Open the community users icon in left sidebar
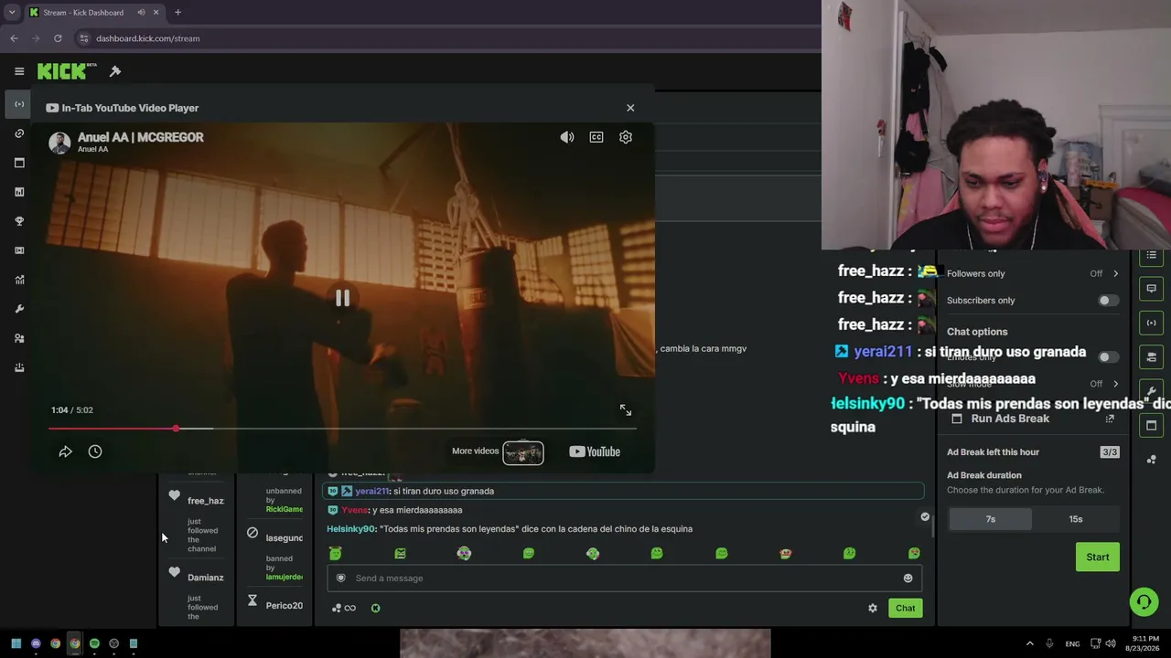The image size is (1171, 658). click(x=19, y=338)
